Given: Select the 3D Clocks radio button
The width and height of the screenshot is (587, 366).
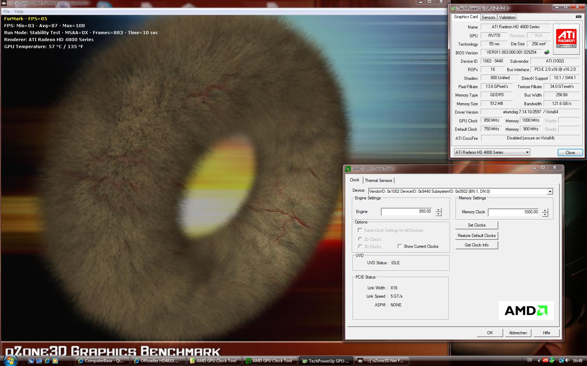Looking at the screenshot, I should coord(360,246).
